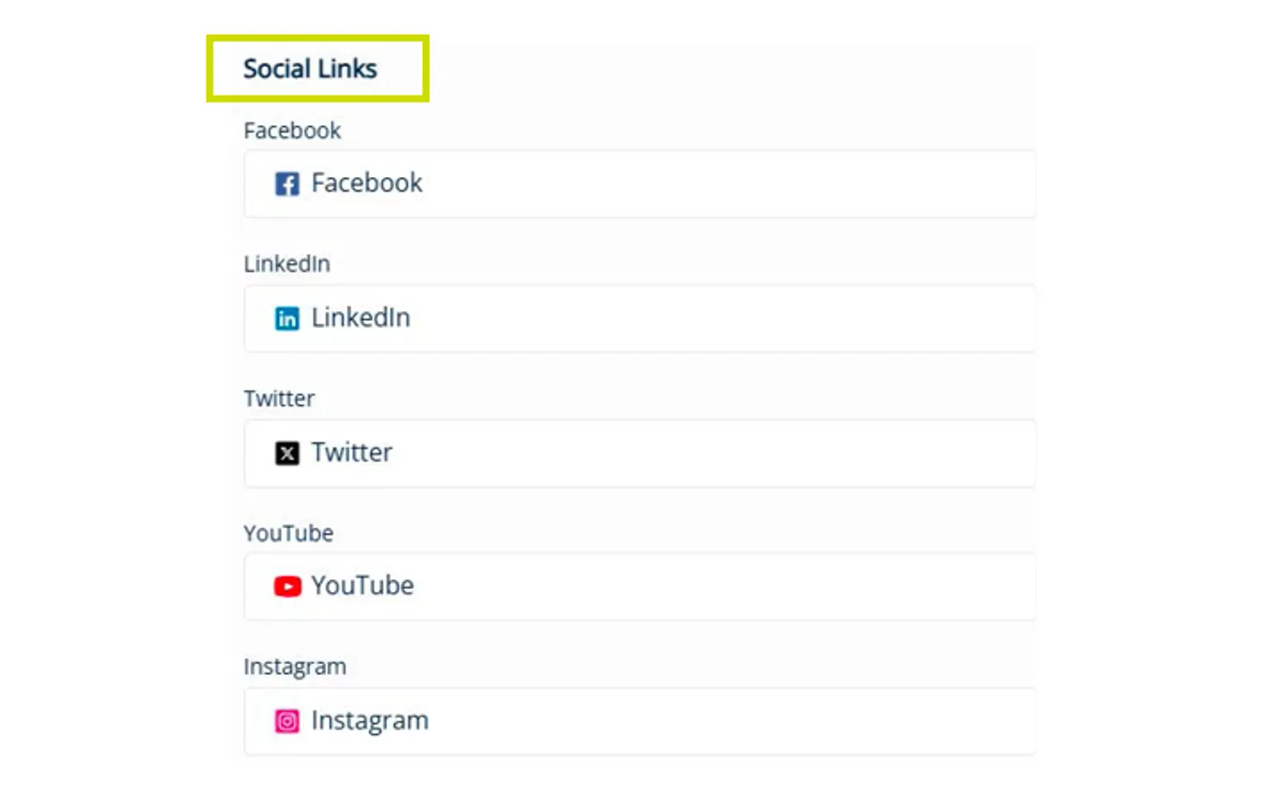Click Twitter placeholder text inside the field

click(351, 452)
